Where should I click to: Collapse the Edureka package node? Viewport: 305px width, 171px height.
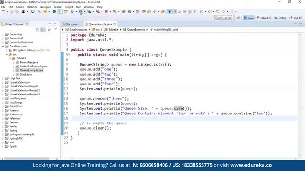[x=10, y=58]
